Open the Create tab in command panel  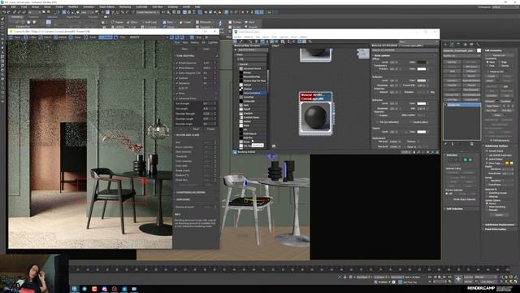[x=445, y=44]
